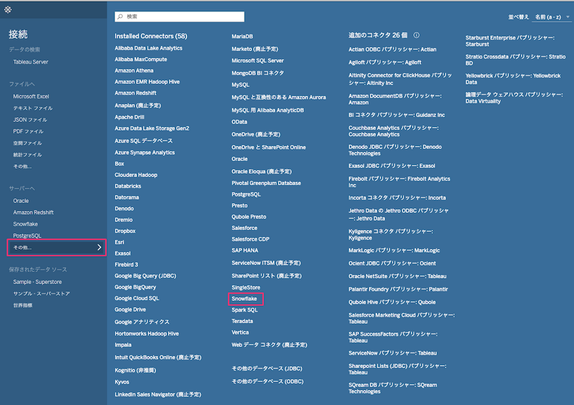Choose Microsoft SQL Server connector

[x=258, y=61]
